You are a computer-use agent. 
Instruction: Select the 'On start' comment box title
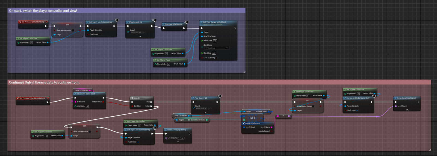click(43, 11)
